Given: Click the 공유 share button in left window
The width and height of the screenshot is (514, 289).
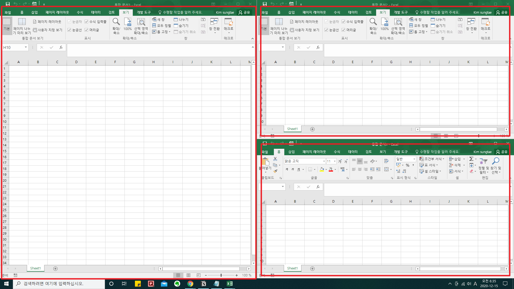Looking at the screenshot, I should pyautogui.click(x=244, y=12).
